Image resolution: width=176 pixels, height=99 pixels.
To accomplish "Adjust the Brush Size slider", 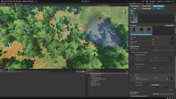I will click(x=161, y=37).
